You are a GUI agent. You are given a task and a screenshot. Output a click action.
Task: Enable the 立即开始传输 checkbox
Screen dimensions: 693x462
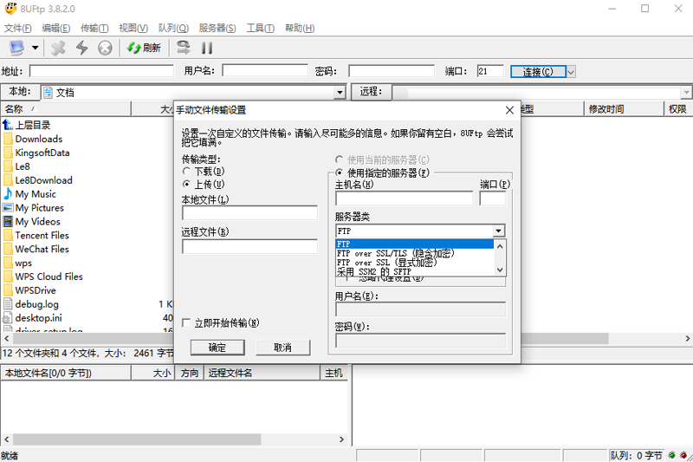pyautogui.click(x=186, y=323)
